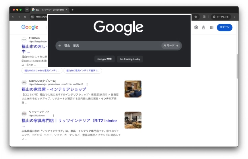Viewport: 248px width, 159px height.
Task: Click the シークレット incognito indicator
Action: click(x=221, y=17)
